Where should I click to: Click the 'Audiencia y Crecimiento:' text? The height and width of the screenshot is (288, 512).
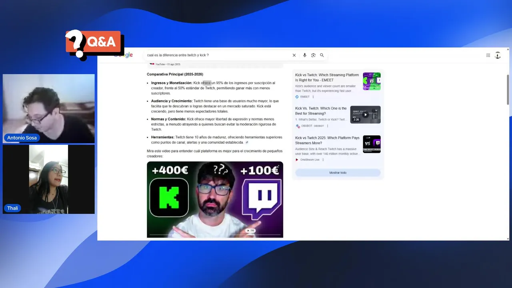[x=172, y=101]
